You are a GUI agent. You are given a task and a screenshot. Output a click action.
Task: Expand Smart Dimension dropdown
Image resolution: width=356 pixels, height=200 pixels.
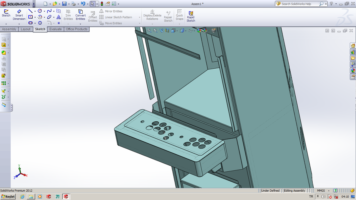[19, 24]
